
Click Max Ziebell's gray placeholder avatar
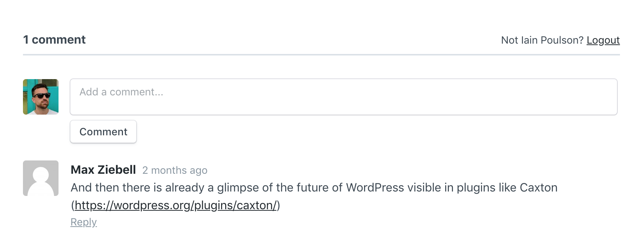41,178
